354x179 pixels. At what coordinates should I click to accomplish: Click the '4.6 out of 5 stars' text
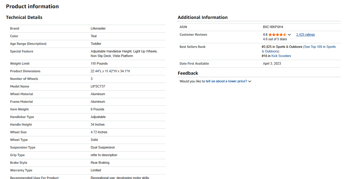275,39
